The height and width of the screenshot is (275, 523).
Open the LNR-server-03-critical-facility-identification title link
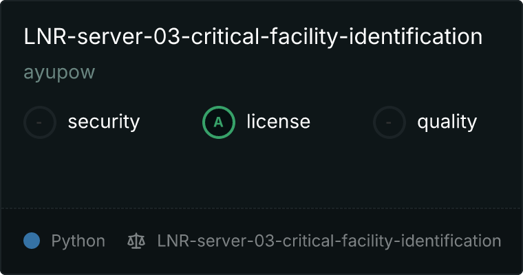coord(253,36)
